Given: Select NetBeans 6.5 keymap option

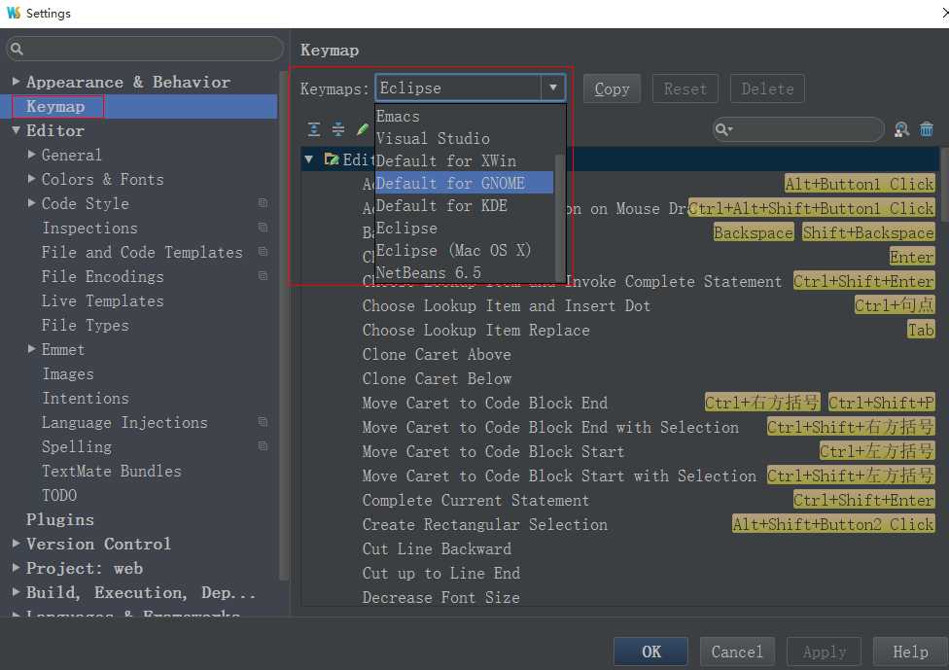Looking at the screenshot, I should (x=464, y=272).
